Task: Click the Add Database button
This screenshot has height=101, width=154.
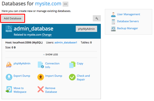Action: [13, 18]
